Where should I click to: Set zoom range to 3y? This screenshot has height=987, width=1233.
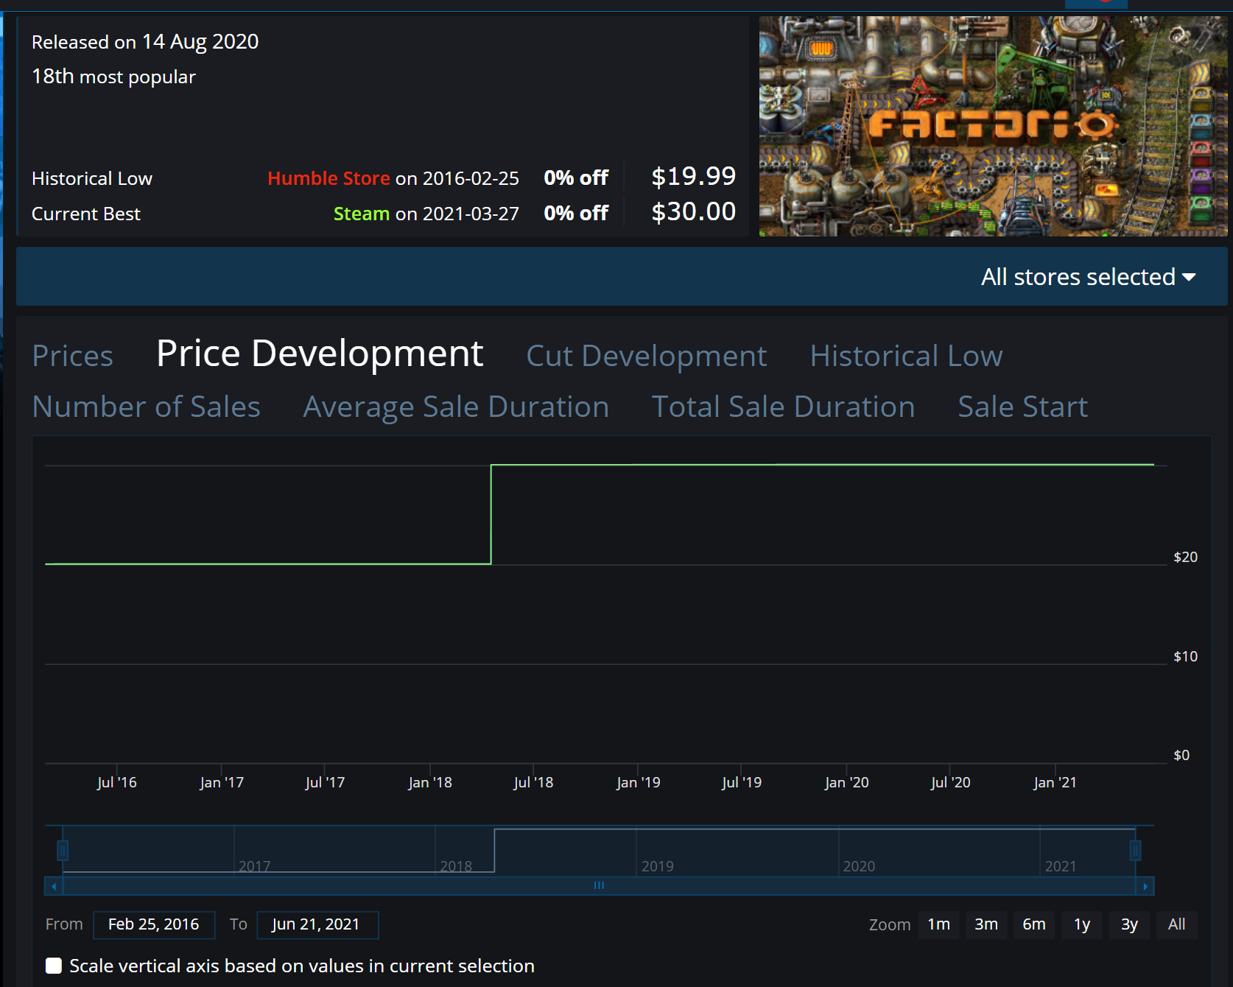coord(1129,924)
